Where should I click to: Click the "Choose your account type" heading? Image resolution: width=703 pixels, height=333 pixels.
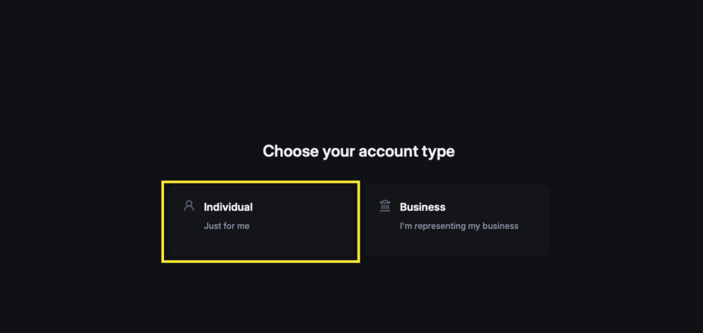358,151
